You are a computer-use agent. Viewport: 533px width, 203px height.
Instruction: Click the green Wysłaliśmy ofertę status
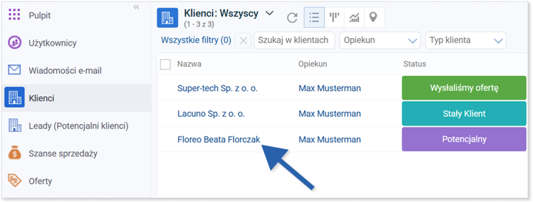tap(464, 88)
